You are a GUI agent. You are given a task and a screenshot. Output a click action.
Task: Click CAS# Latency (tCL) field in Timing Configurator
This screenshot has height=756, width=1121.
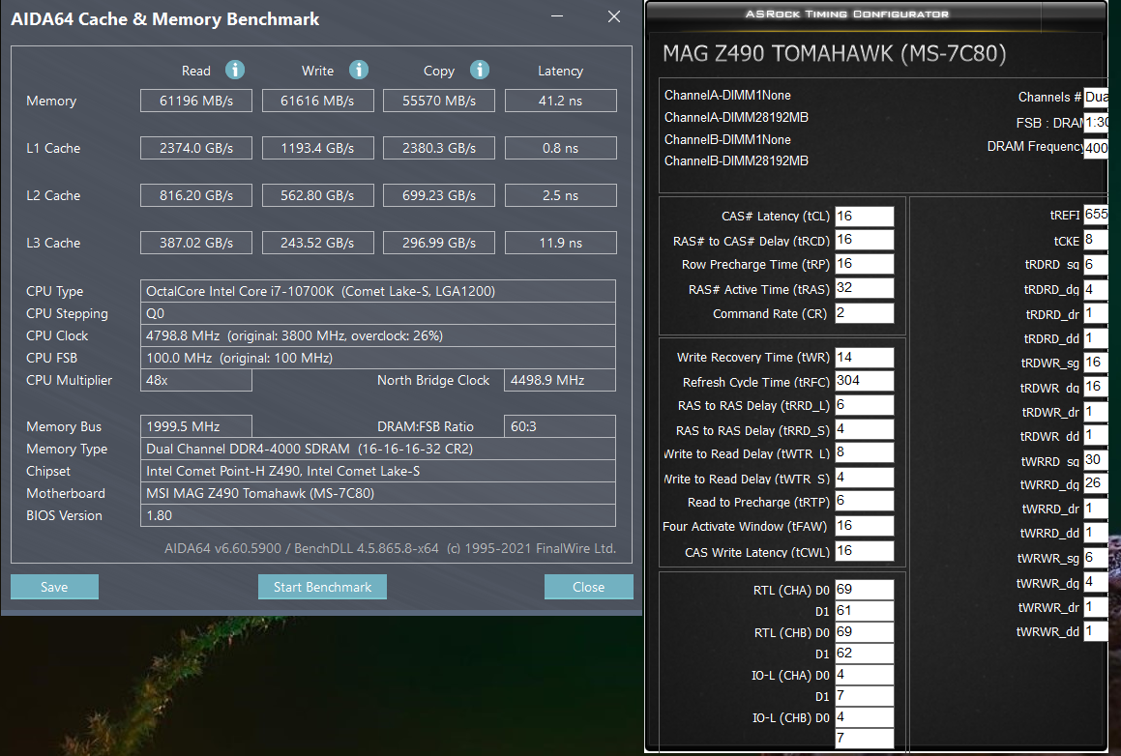coord(865,216)
